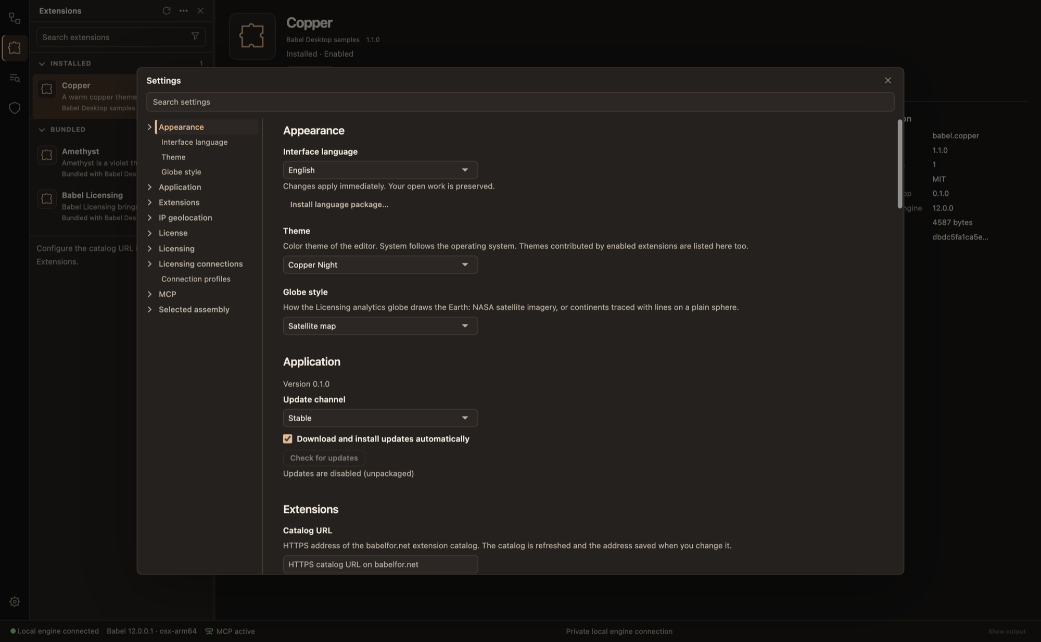This screenshot has width=1041, height=642.
Task: Click the Amethyst extension icon
Action: 46,155
